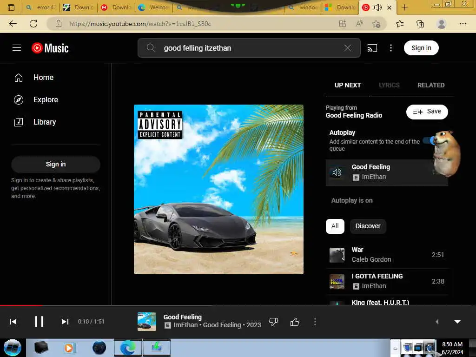Click the search field text

click(197, 48)
